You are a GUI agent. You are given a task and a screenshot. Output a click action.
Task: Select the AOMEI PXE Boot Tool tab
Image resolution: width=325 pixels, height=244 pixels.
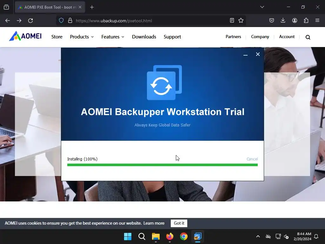(50, 7)
